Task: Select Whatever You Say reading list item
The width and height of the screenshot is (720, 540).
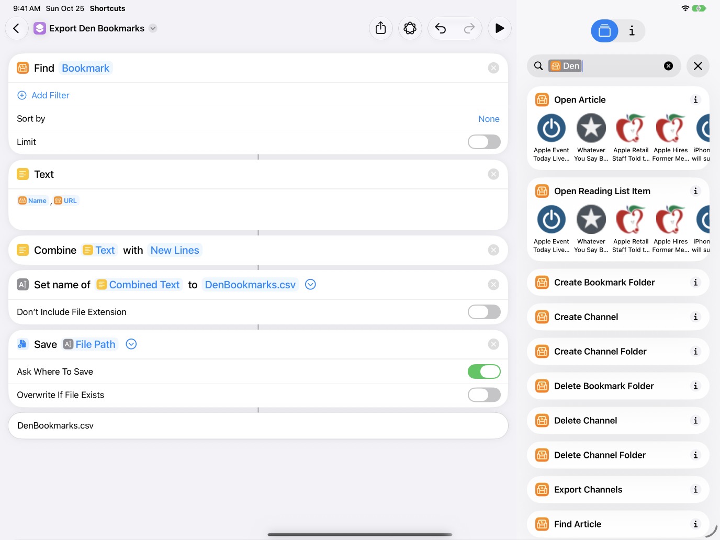Action: point(591,230)
